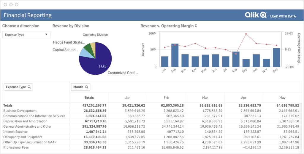Screen dimensions: 304x154
Task: Select the Professional Fees row label
Action: click(16, 147)
